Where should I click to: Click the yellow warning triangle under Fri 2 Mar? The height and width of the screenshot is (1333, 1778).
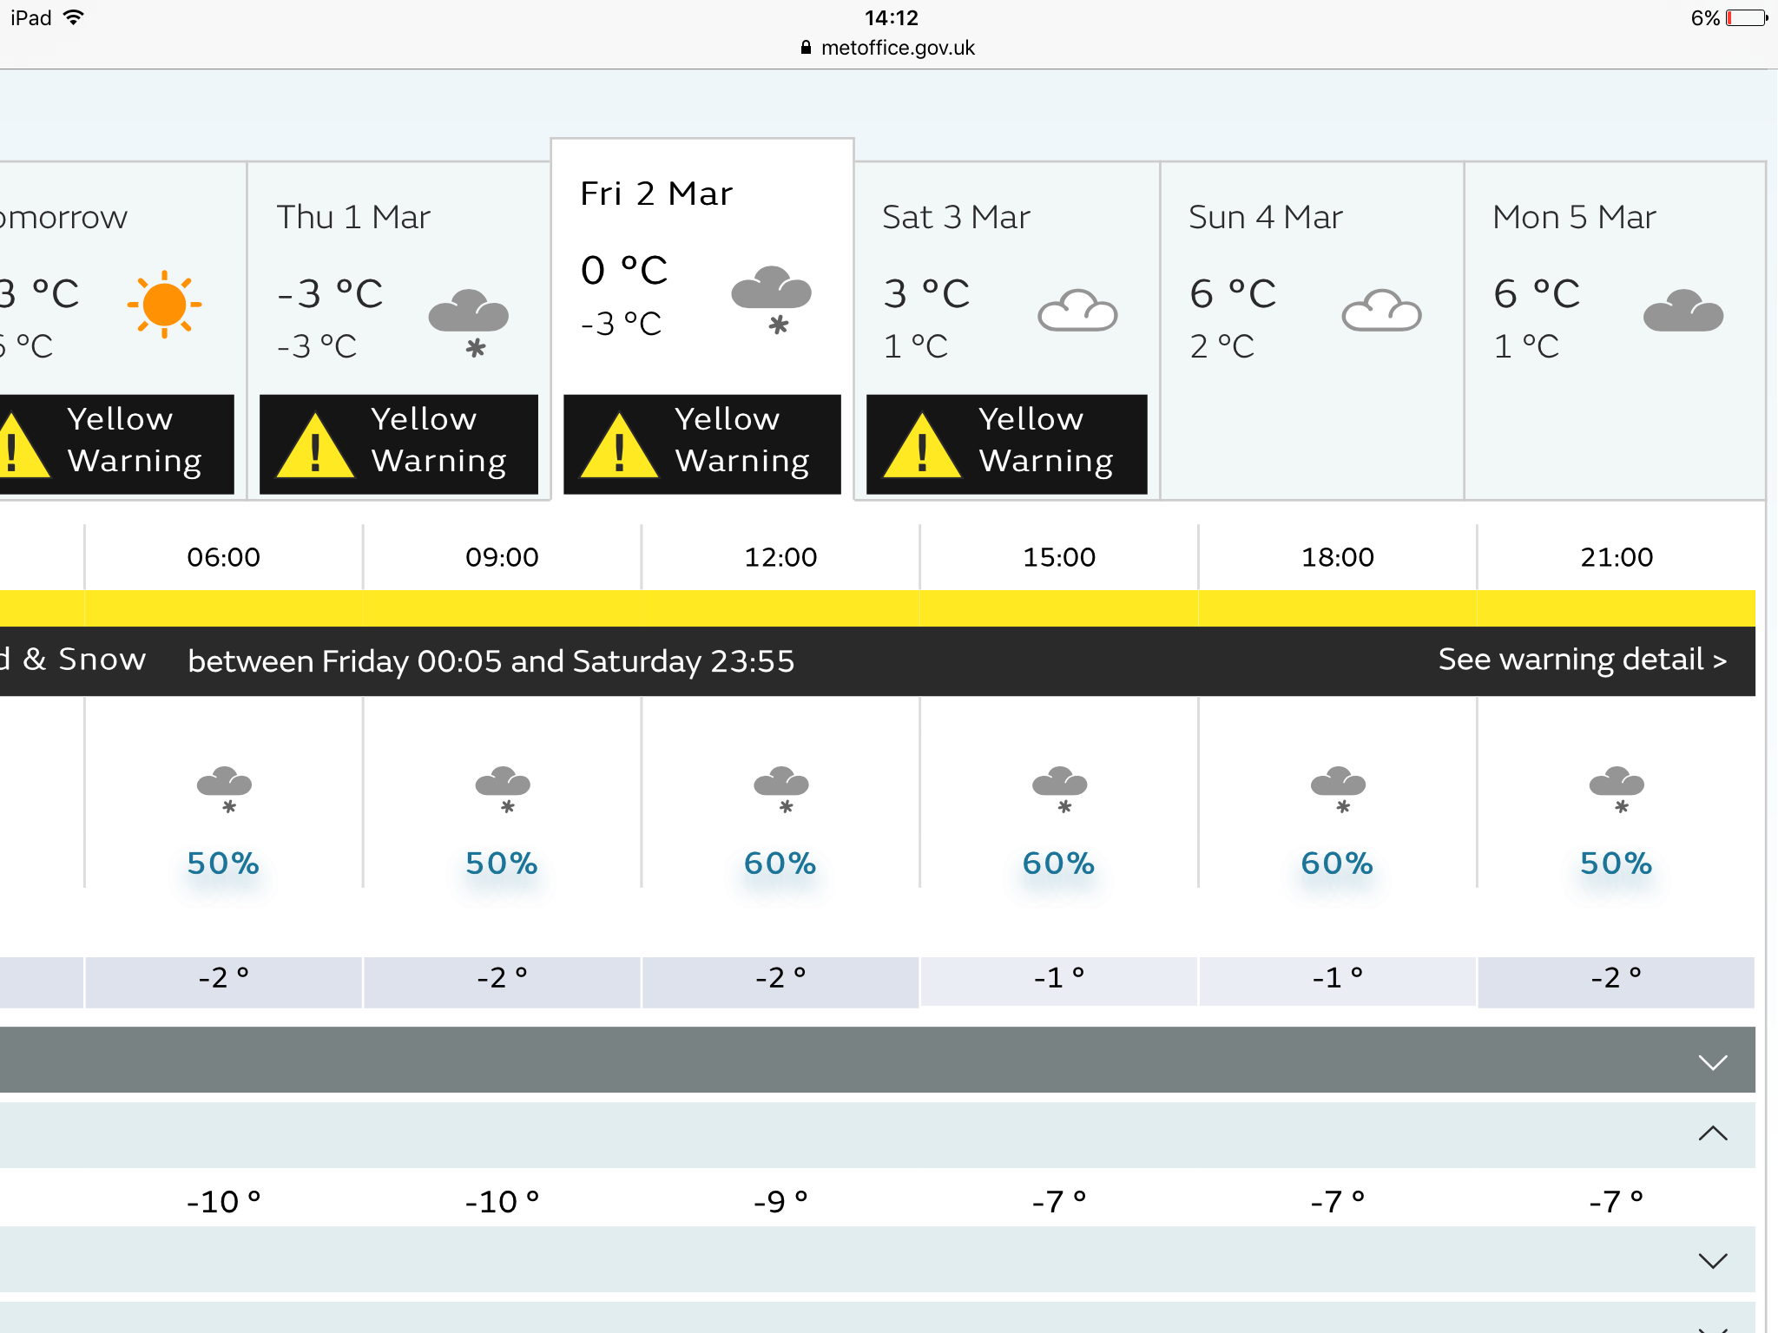click(619, 445)
